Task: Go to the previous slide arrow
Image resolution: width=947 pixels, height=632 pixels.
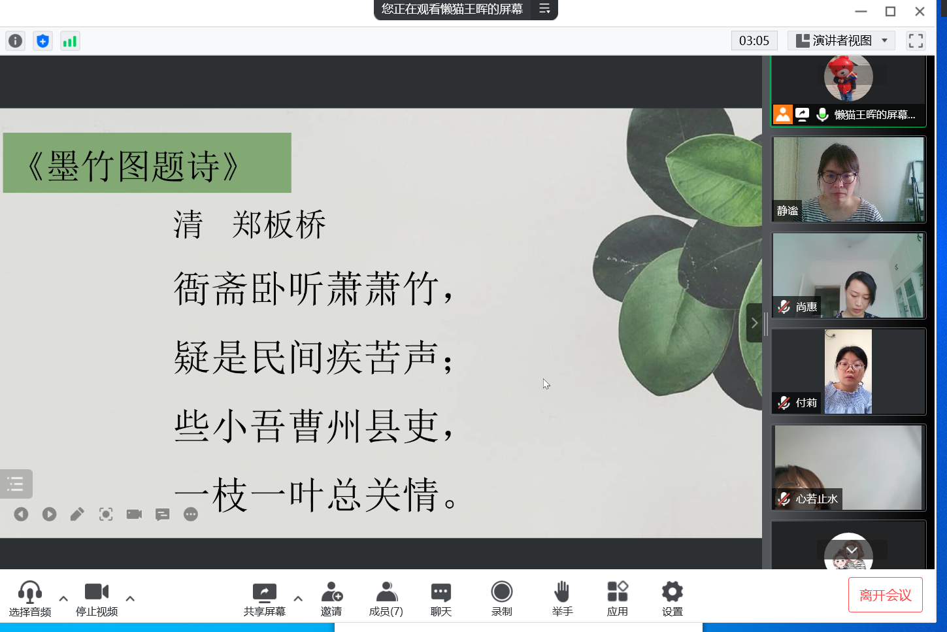Action: pyautogui.click(x=22, y=514)
